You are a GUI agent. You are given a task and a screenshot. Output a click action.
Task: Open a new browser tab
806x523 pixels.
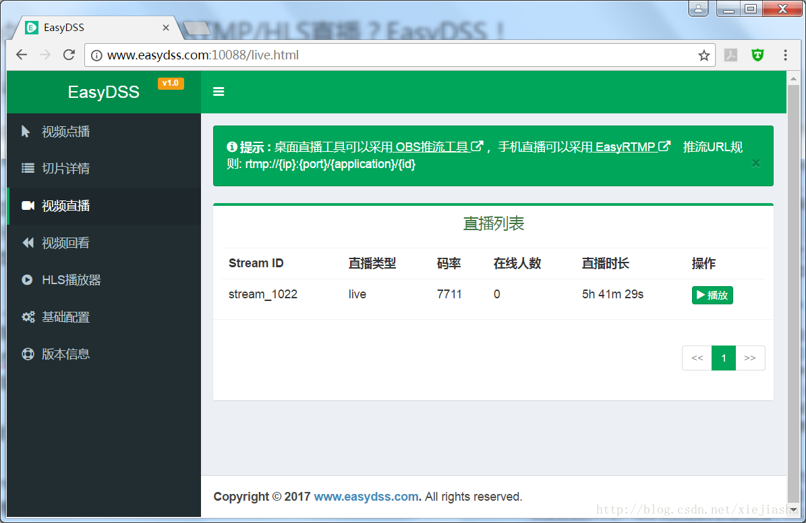pos(196,28)
